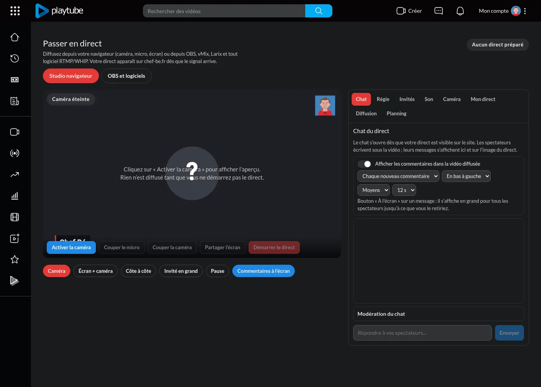Click Démarrer le direct button
Viewport: 541px width, 387px height.
point(274,247)
